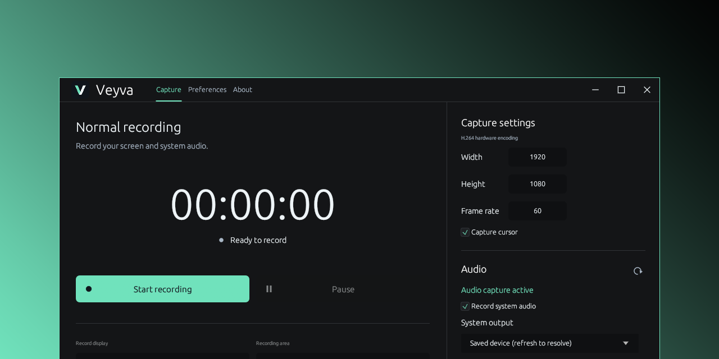This screenshot has width=719, height=359.
Task: Edit the Height field value 1080
Action: click(x=538, y=184)
